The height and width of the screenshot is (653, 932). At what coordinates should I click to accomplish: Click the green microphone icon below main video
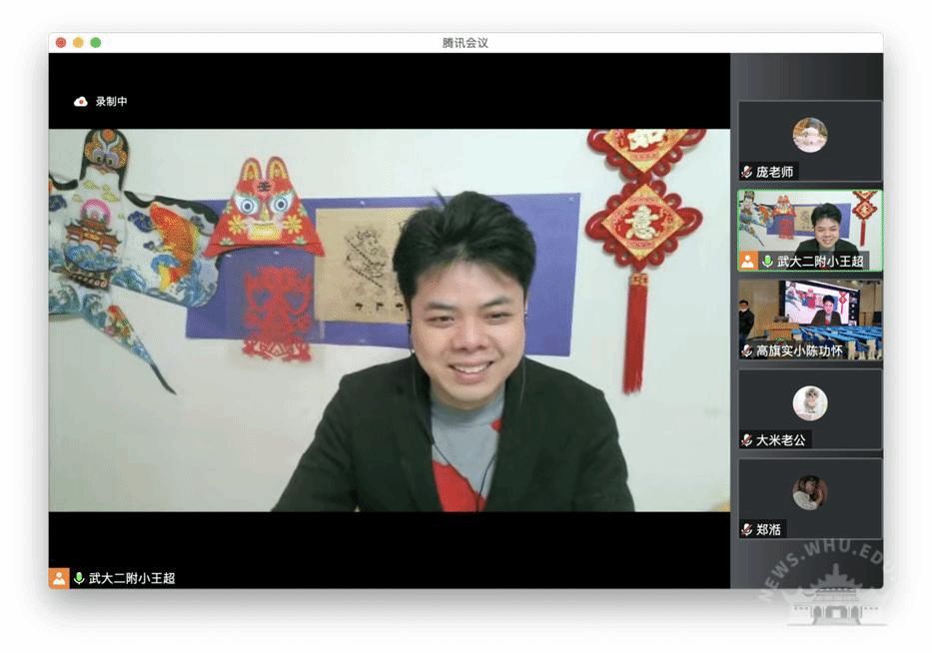[x=79, y=578]
